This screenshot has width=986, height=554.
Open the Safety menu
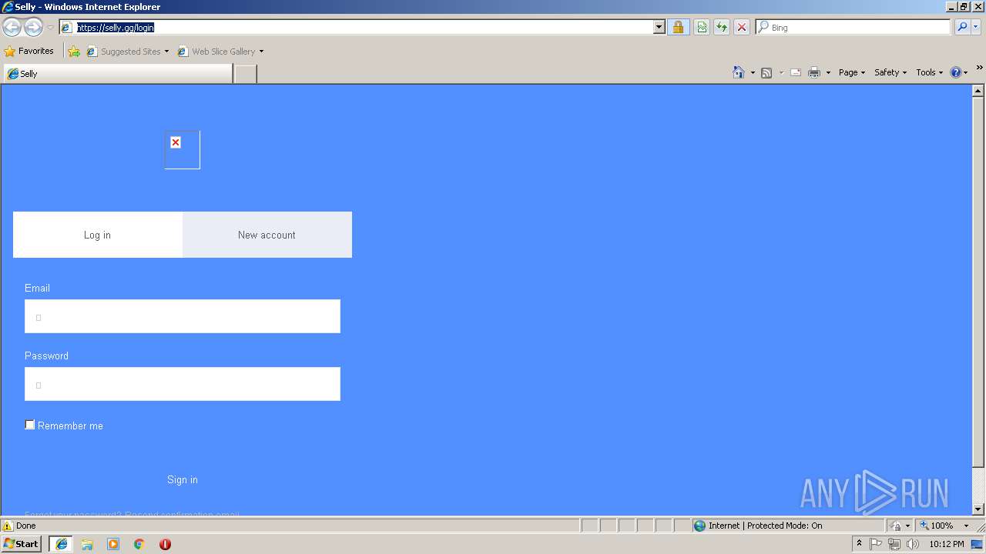890,72
